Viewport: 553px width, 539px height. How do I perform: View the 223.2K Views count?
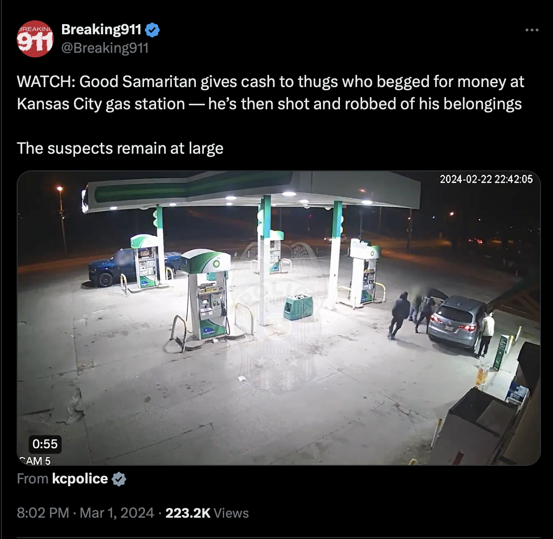click(x=207, y=513)
